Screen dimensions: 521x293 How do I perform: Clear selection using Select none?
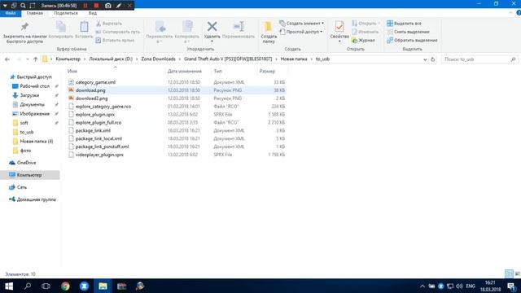[408, 32]
